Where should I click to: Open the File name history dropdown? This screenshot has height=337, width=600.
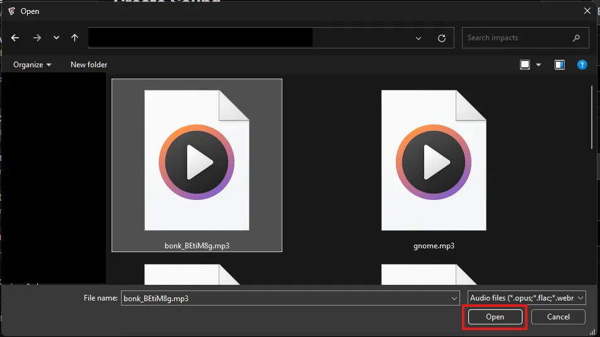(x=454, y=298)
